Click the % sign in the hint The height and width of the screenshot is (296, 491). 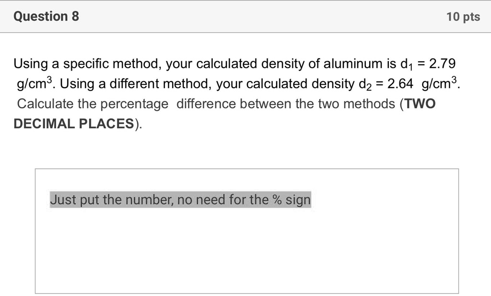coord(277,199)
